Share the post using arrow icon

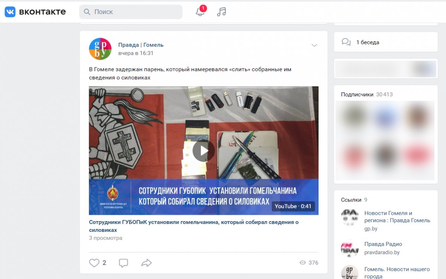[146, 263]
